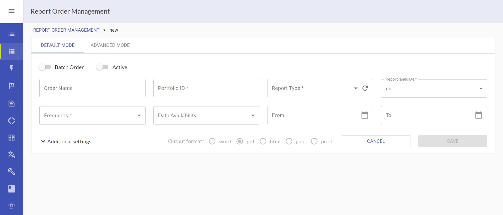Open the To date calendar picker
Viewport: 503px width, 215px height.
tap(478, 115)
